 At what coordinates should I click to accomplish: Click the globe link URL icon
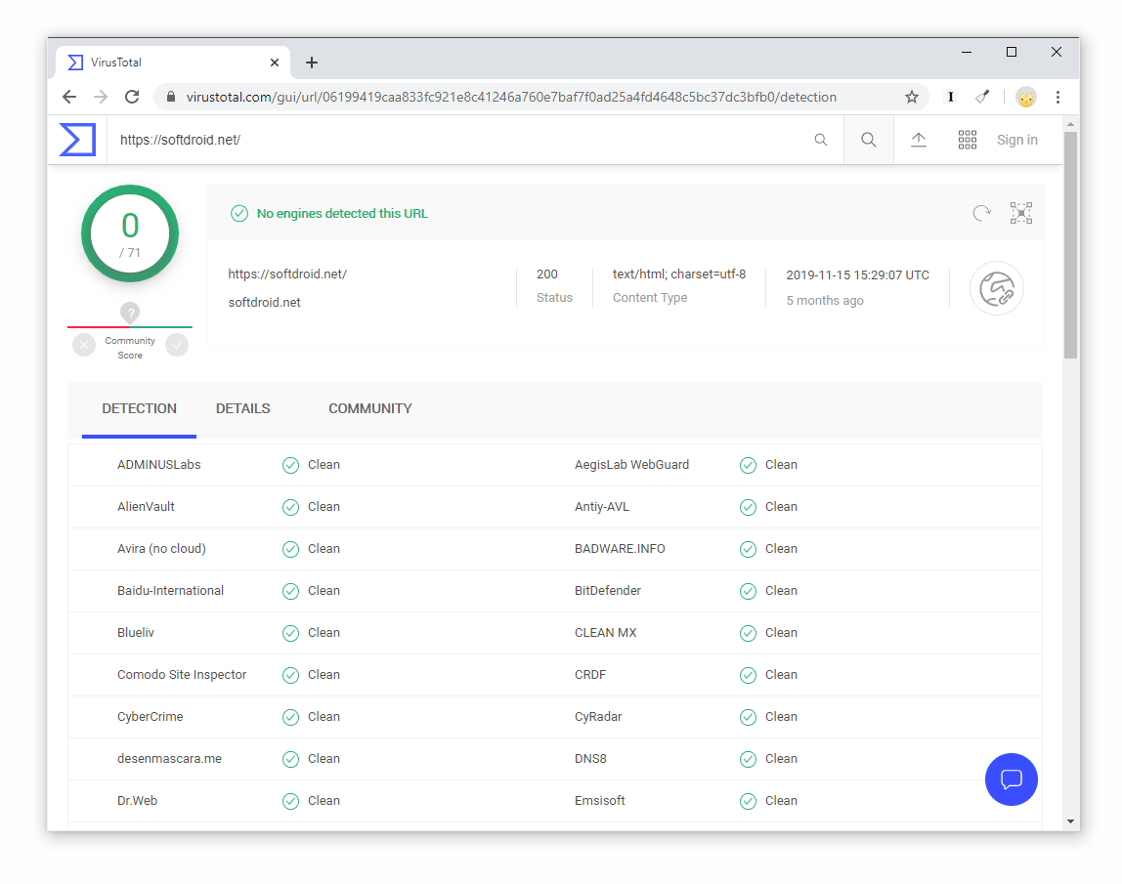(x=997, y=289)
